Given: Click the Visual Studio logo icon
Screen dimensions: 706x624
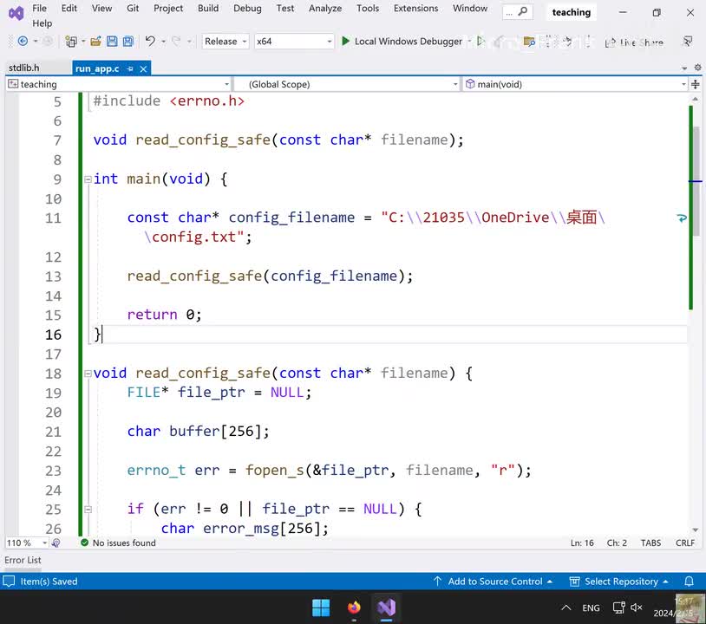Looking at the screenshot, I should (x=16, y=13).
